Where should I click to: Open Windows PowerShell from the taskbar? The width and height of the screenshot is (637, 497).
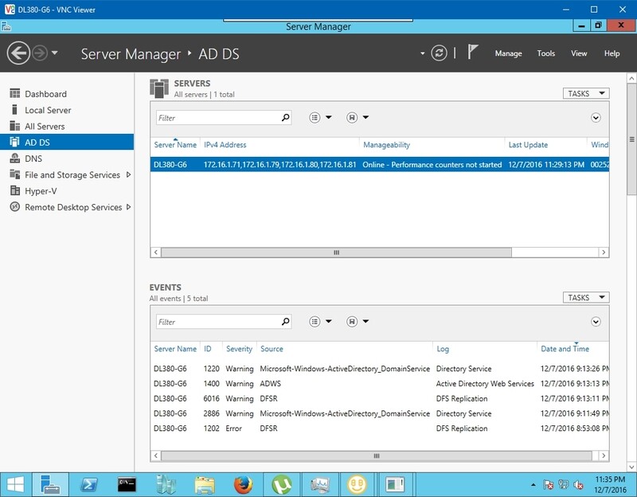pyautogui.click(x=88, y=483)
